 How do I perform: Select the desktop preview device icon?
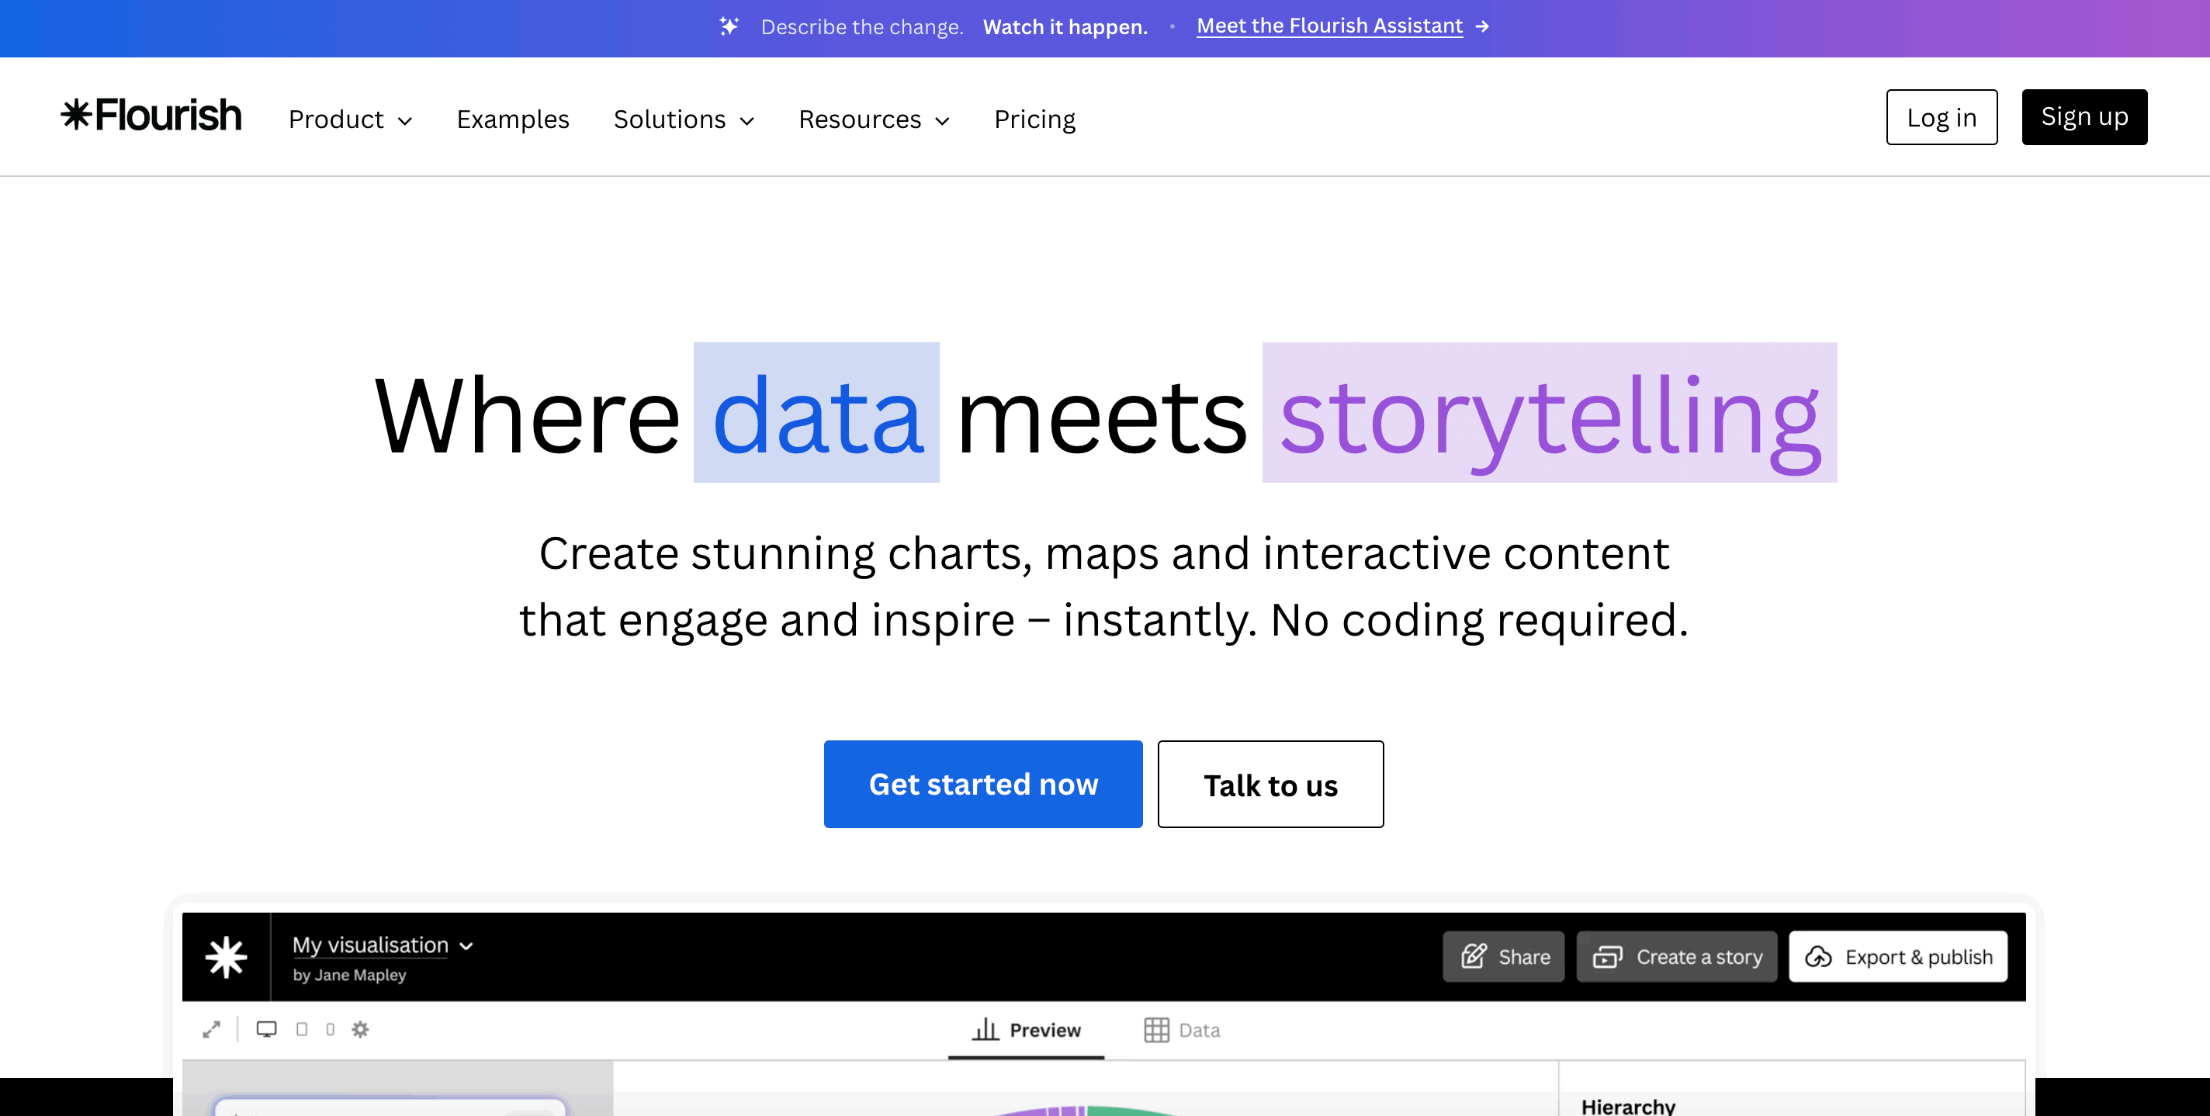pyautogui.click(x=267, y=1029)
